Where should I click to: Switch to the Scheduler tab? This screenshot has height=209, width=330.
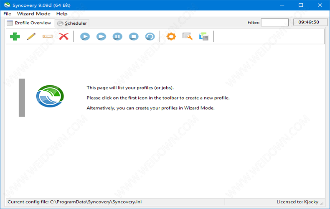[72, 23]
